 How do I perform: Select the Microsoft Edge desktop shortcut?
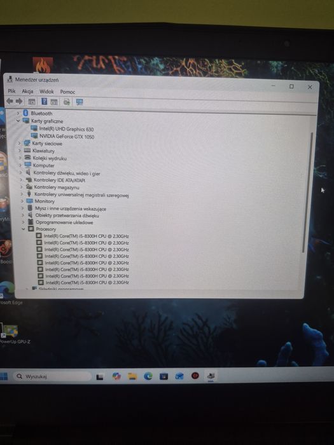[8, 292]
